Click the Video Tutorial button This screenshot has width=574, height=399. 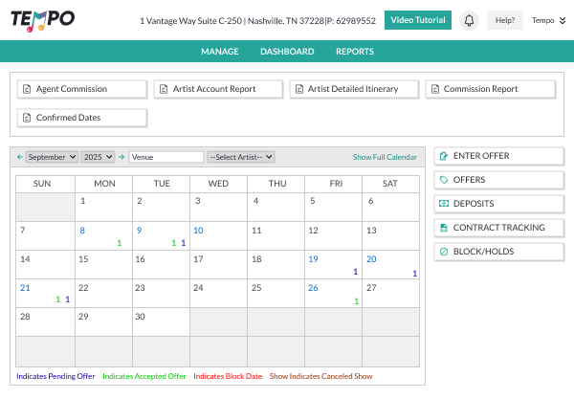click(418, 20)
